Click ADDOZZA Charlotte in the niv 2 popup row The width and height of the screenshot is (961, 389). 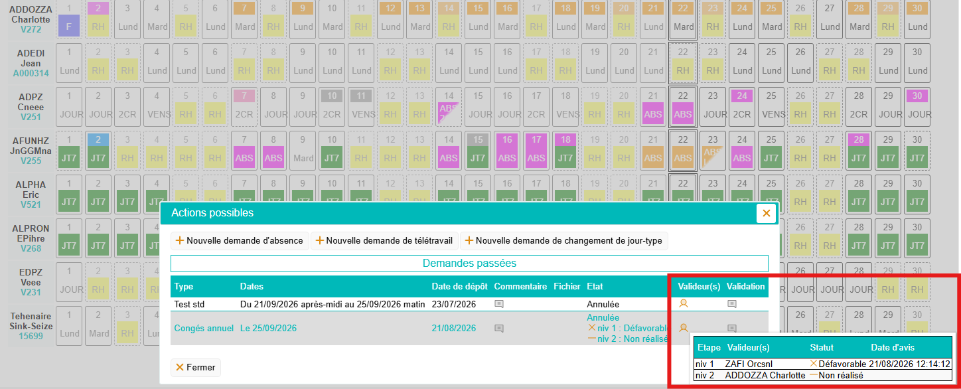(765, 375)
